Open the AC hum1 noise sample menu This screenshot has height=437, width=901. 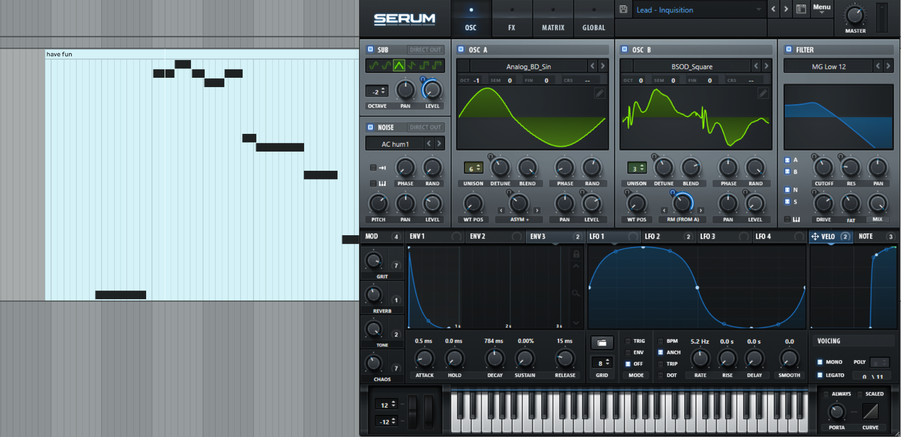click(395, 144)
